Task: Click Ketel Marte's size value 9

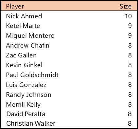Action: pos(130,26)
